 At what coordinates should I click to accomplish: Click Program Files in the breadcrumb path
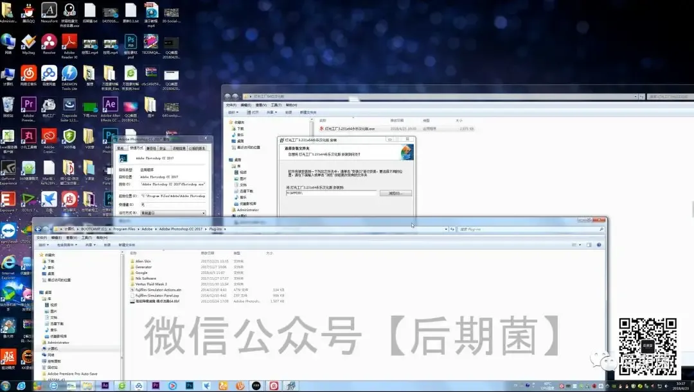[124, 229]
